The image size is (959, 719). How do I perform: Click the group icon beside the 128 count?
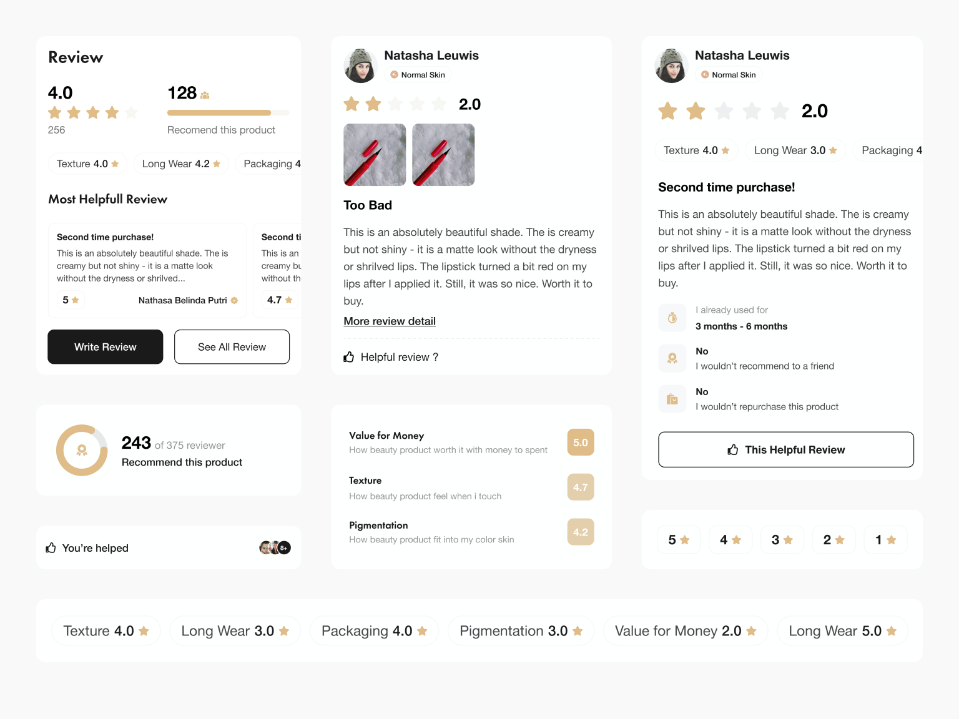[x=204, y=94]
